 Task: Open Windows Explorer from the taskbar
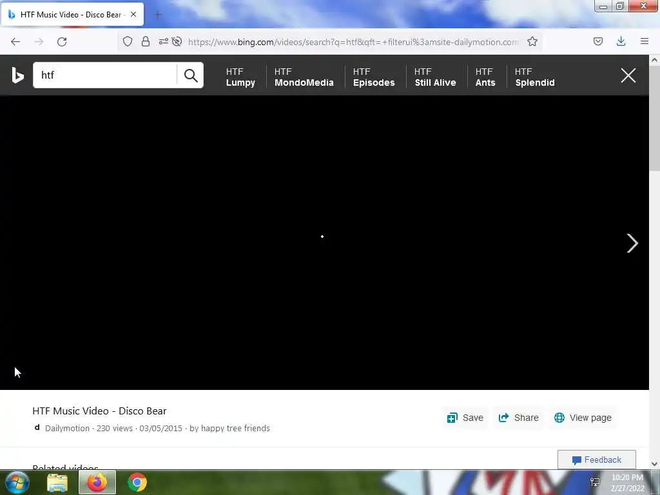coord(57,482)
